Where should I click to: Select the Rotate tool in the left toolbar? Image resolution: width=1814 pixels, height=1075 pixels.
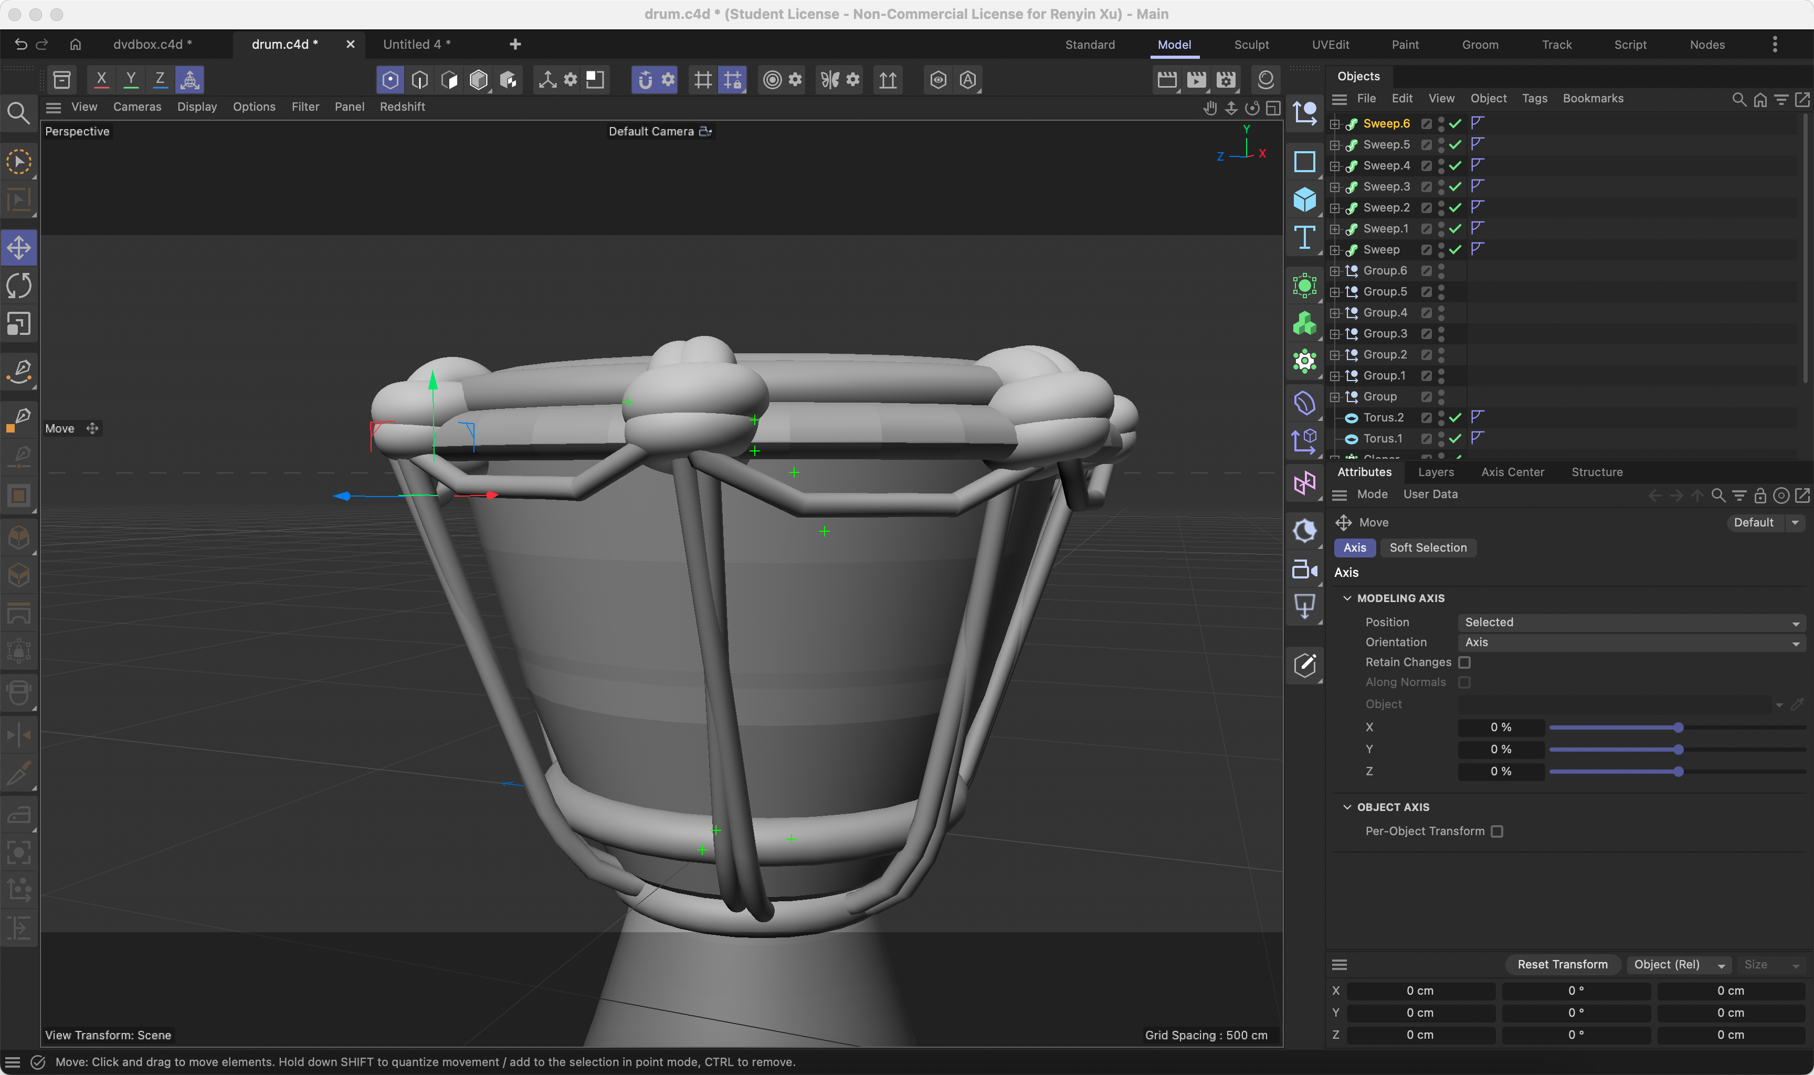[x=19, y=284]
